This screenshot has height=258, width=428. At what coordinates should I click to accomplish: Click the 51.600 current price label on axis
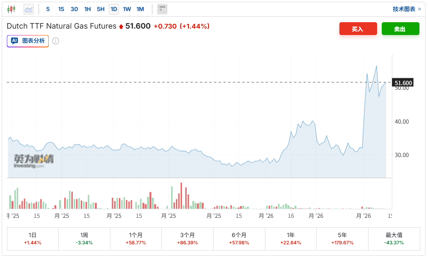coord(403,83)
